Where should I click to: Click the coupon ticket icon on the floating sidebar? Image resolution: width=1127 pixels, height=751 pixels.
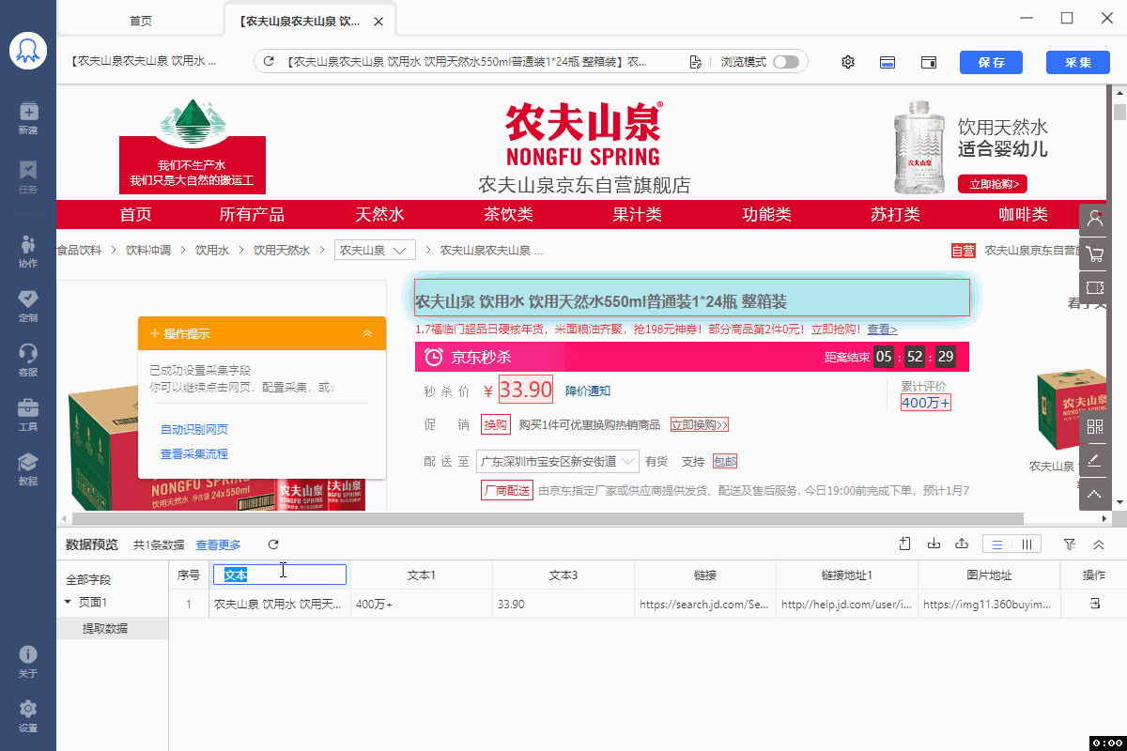[x=1095, y=287]
